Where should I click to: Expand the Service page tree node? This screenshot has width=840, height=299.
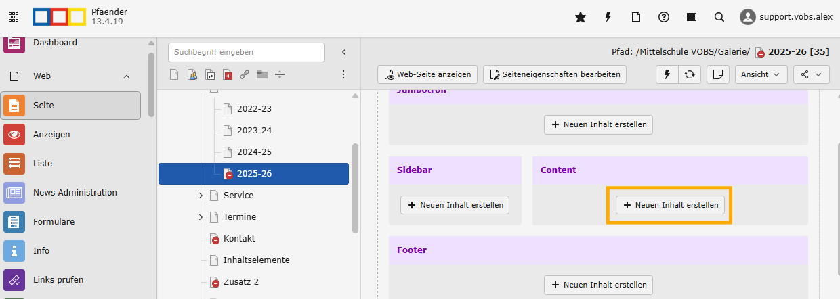tap(201, 195)
